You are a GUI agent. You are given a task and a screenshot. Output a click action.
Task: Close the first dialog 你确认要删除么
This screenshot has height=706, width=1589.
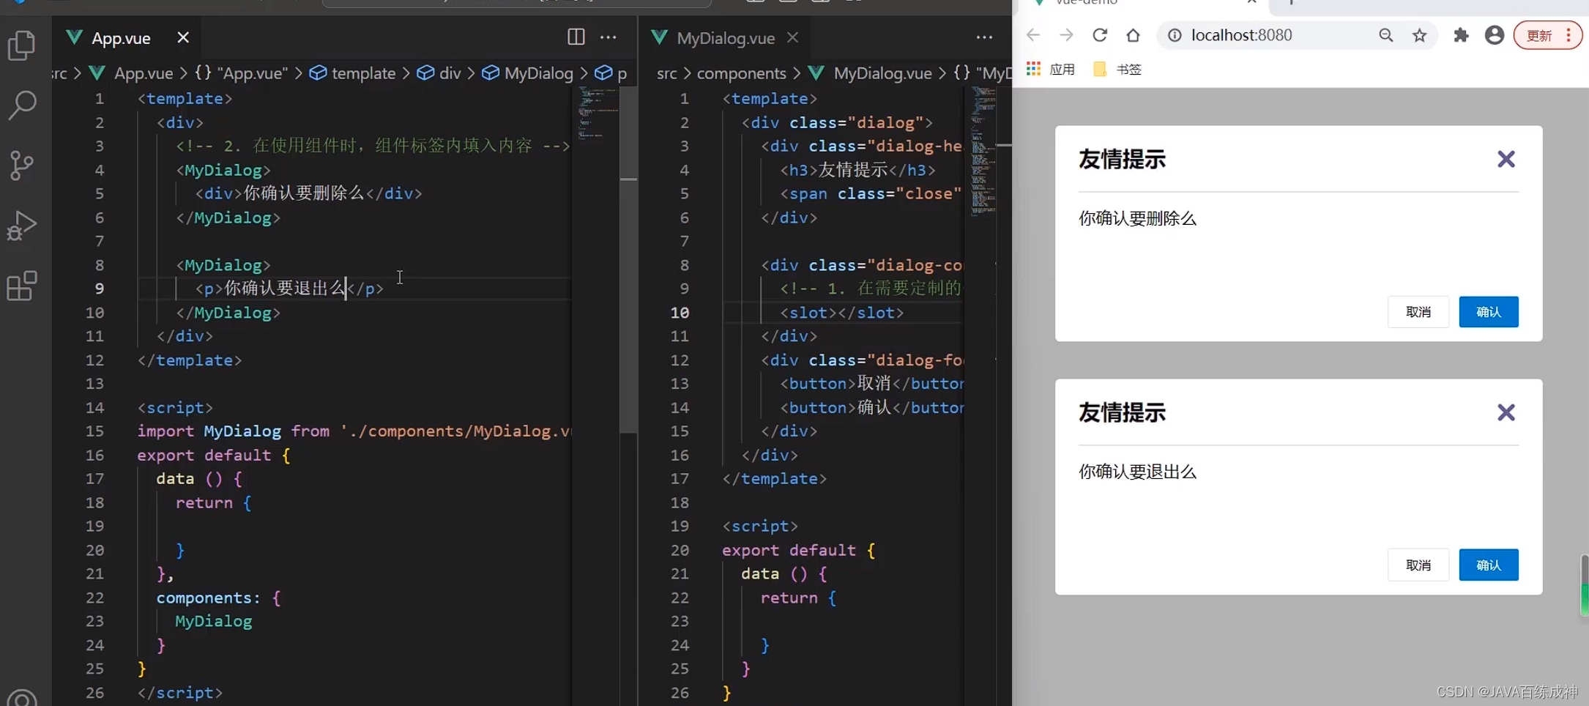tap(1506, 159)
